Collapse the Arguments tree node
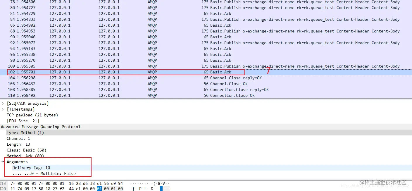The height and width of the screenshot is (191, 412). (x=3, y=162)
